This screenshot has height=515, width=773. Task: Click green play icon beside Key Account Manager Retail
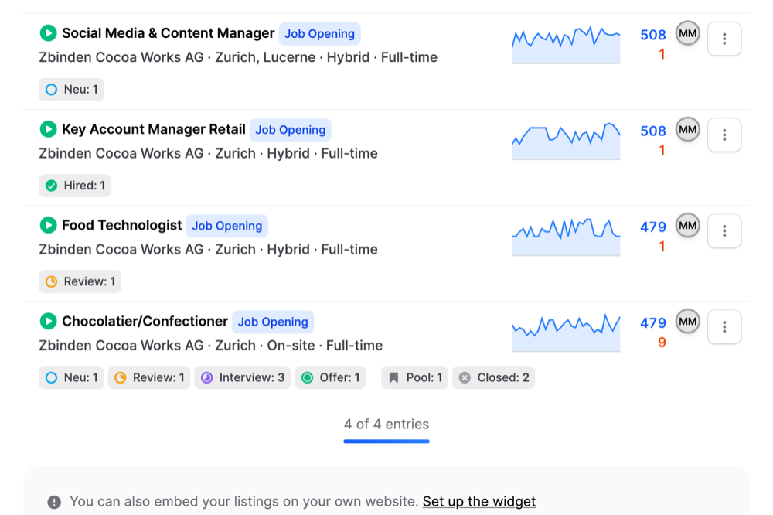pos(48,129)
